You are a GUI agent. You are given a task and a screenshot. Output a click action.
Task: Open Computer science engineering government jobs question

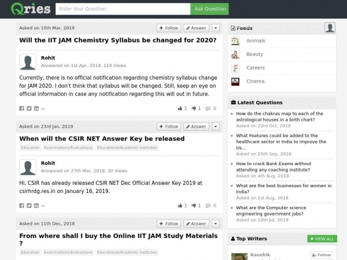coord(271,211)
